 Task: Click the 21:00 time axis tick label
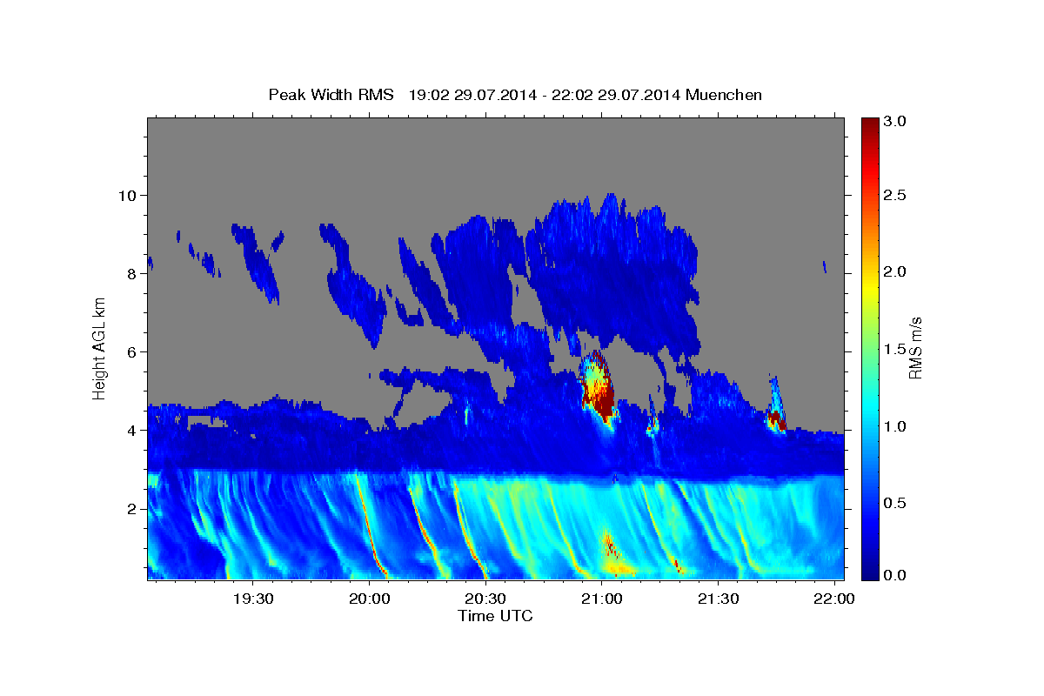(x=601, y=599)
